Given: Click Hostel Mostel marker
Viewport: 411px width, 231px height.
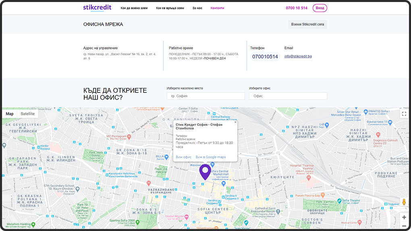Looking at the screenshot, I should click(187, 217).
